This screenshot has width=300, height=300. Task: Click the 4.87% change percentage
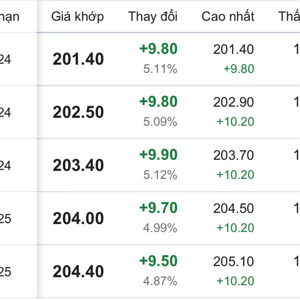click(x=160, y=281)
